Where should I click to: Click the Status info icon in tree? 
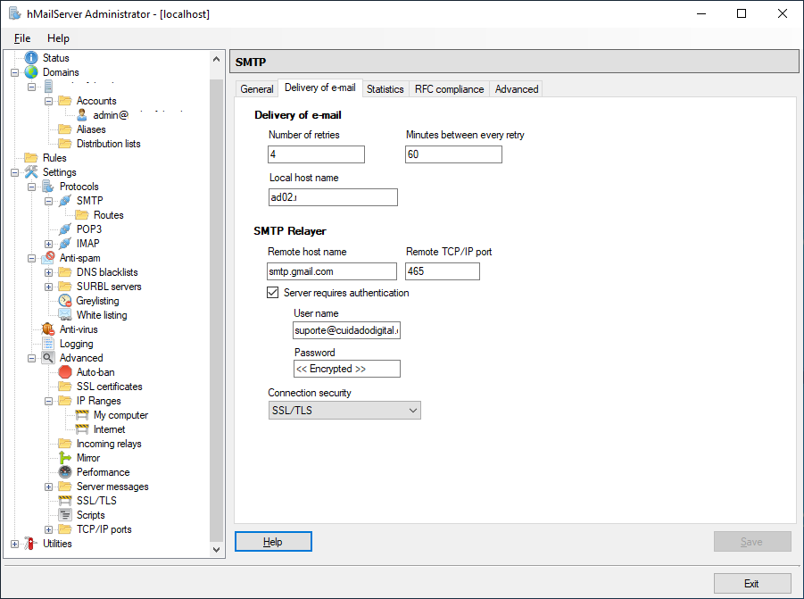[31, 58]
